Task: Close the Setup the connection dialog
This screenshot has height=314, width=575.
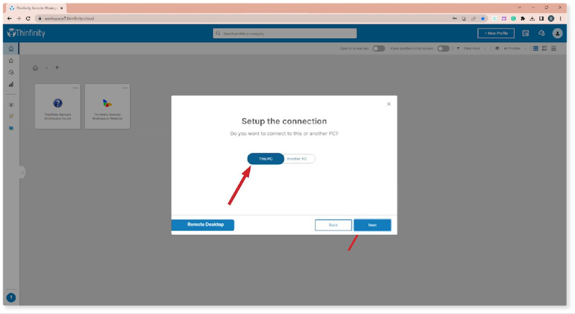Action: (x=389, y=104)
